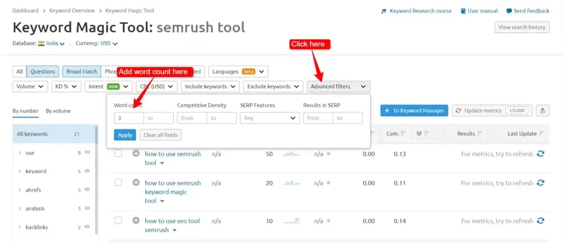The image size is (563, 243).
Task: Open the Exclude keywords dropdown
Action: pos(273,86)
